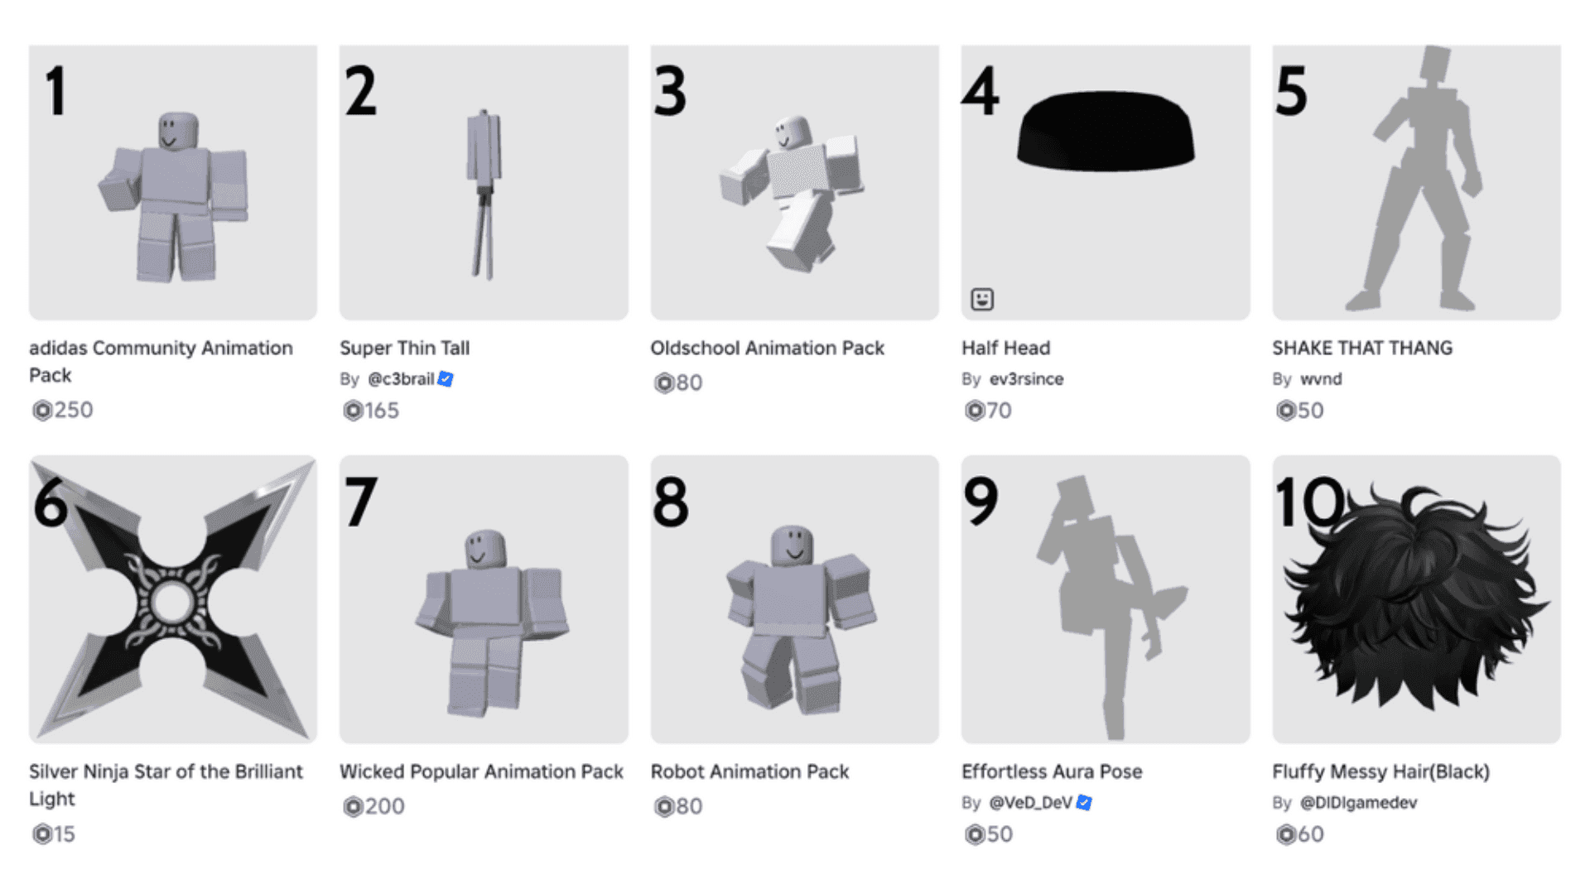Image resolution: width=1590 pixels, height=894 pixels.
Task: Click the verified badge next to @VeD_DeV
Action: [1084, 803]
